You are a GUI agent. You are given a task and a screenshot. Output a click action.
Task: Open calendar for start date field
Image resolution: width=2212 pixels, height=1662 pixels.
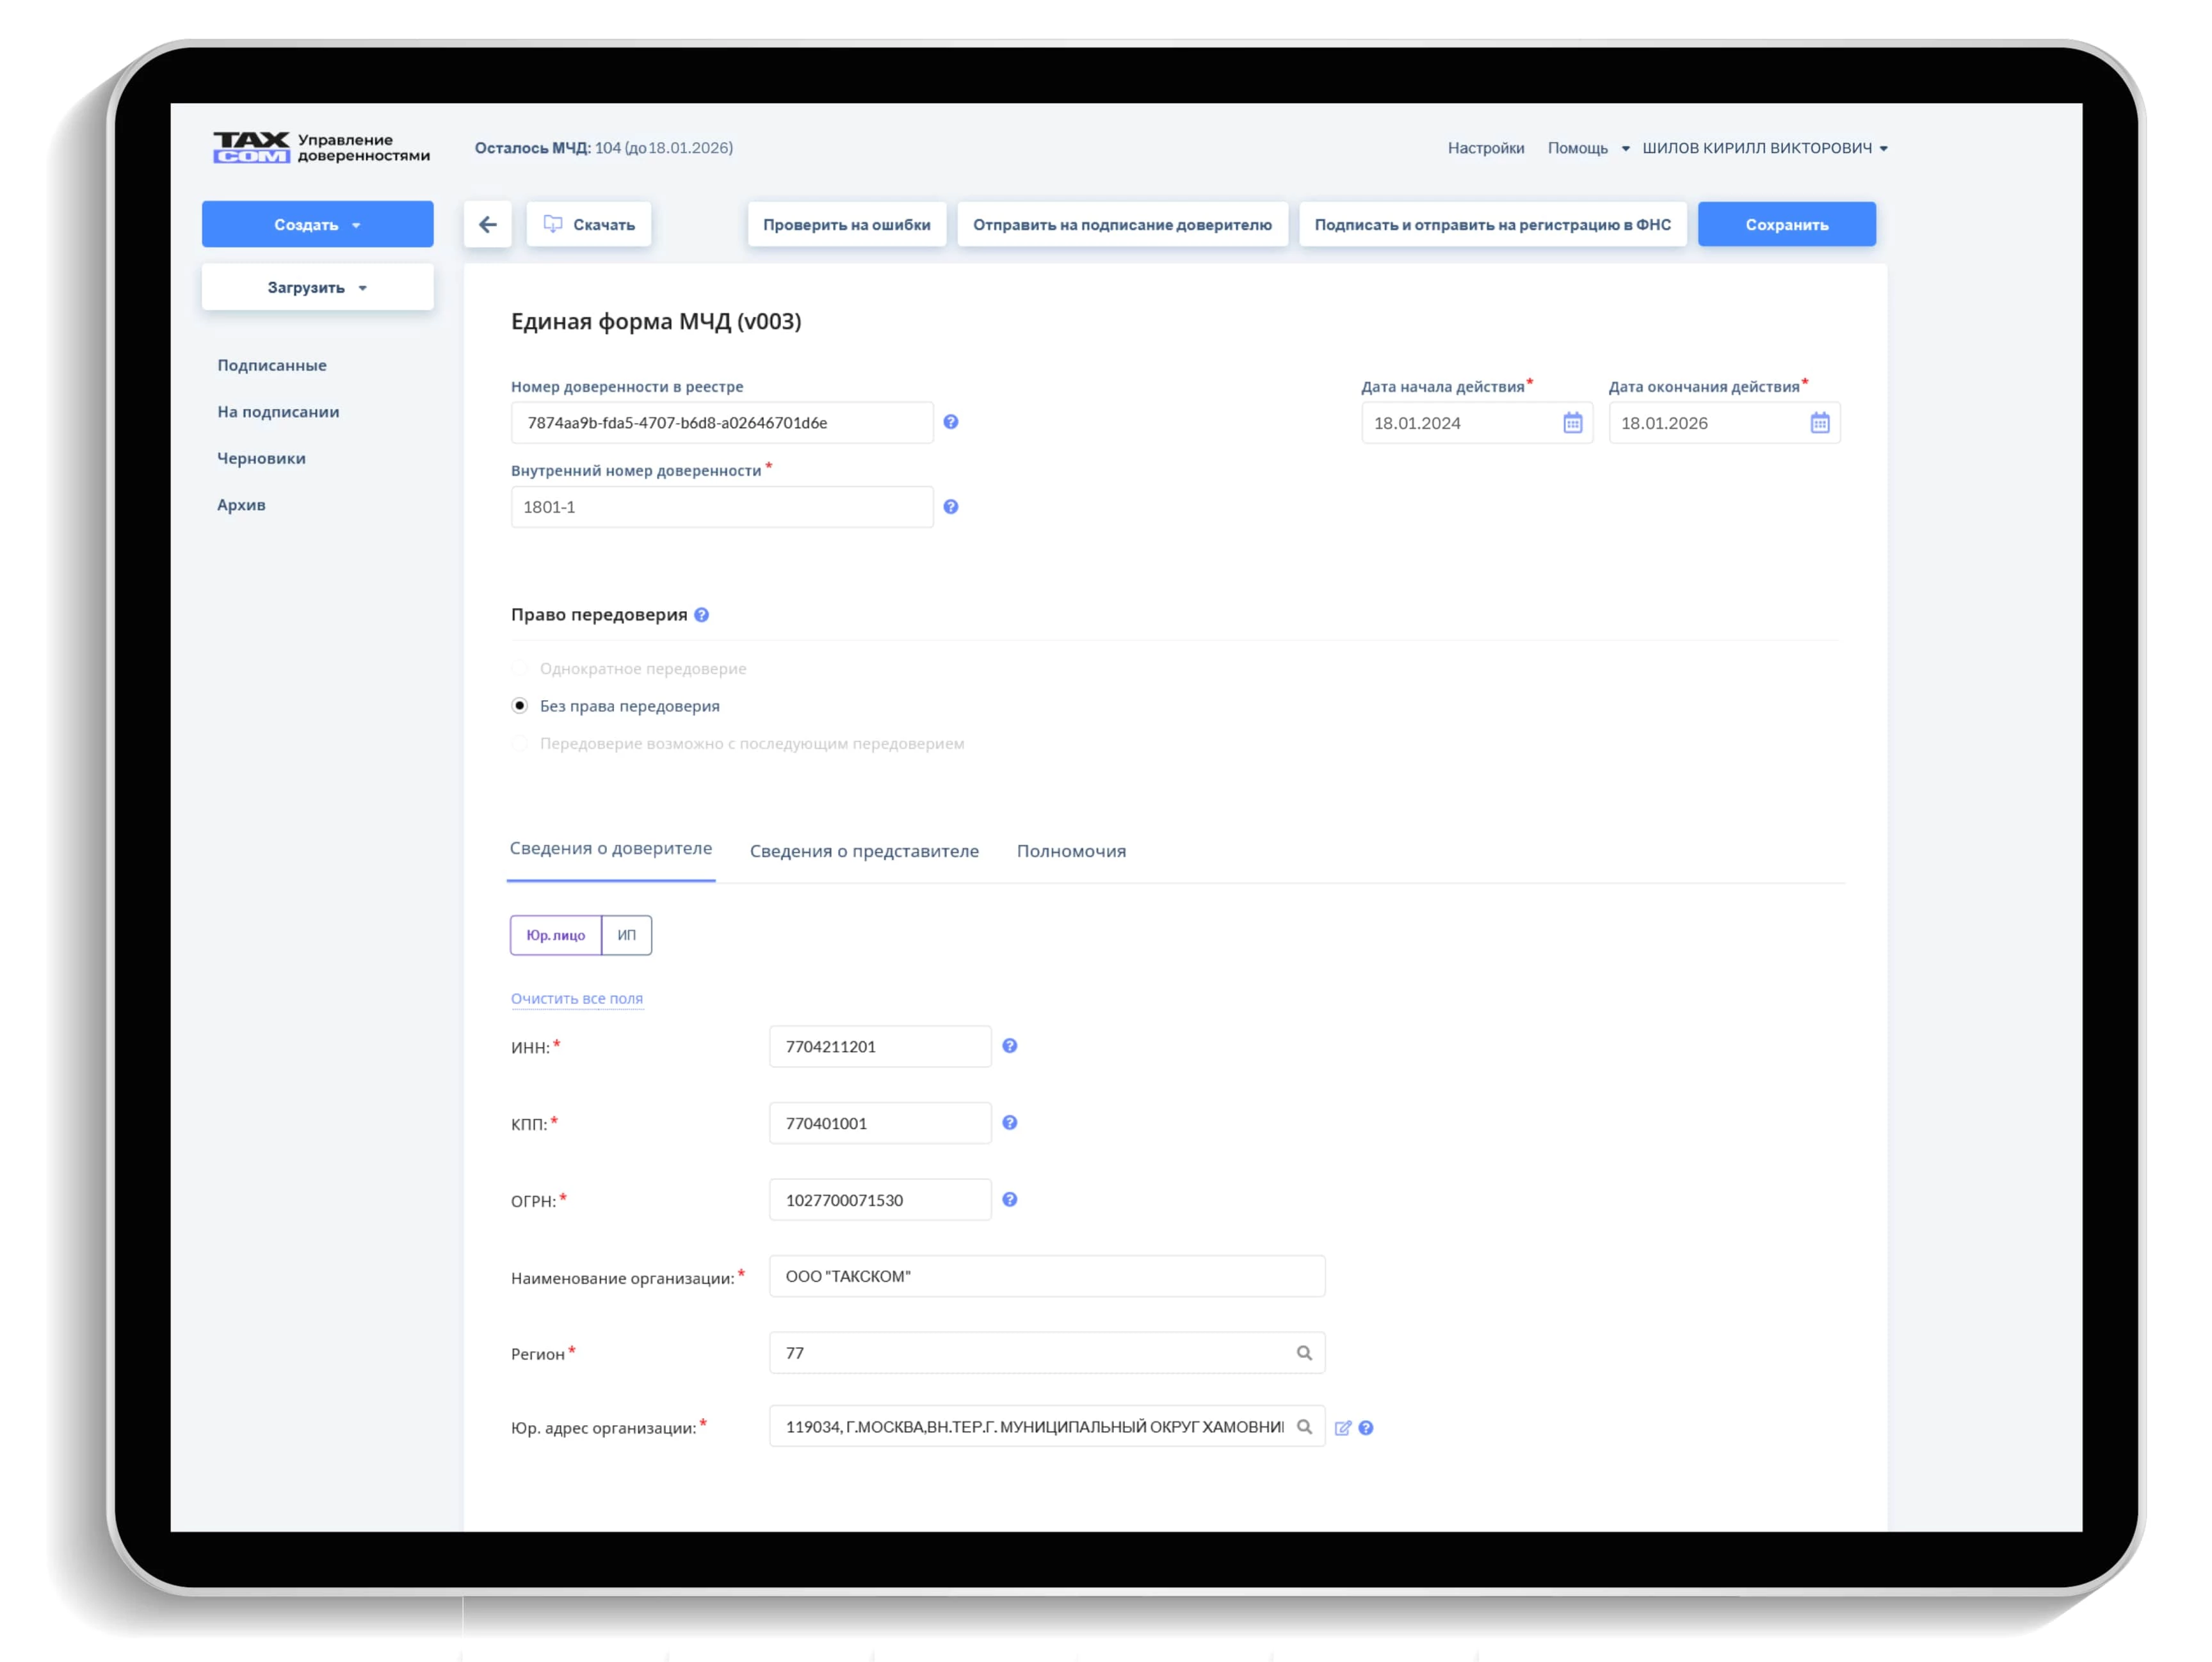[x=1572, y=423]
